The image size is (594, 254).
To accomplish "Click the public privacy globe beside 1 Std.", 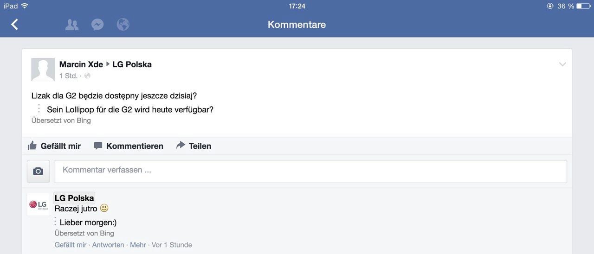I will 87,76.
